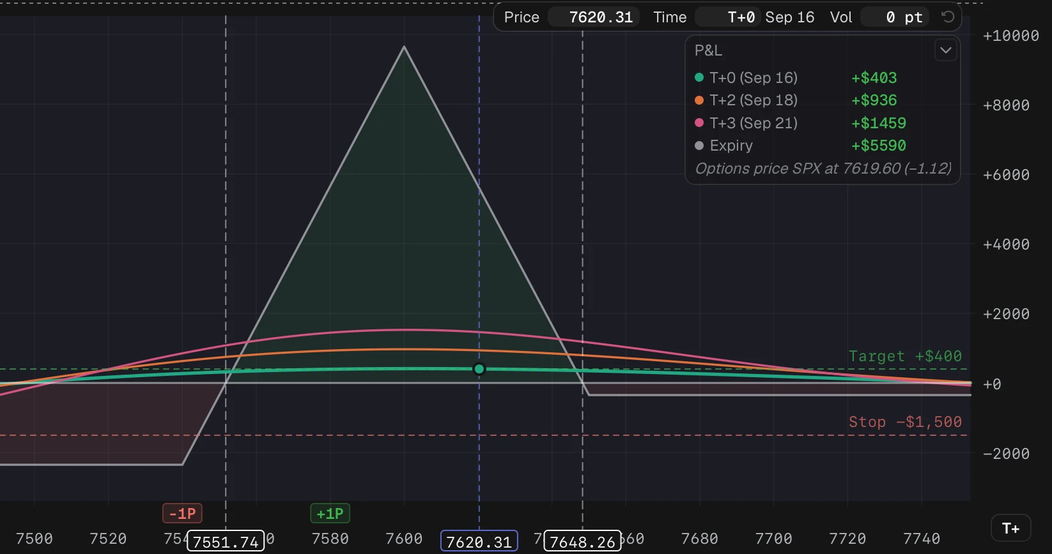Click the T+0 P&L value +$403
Screen dimensions: 1052x554
pyautogui.click(x=874, y=78)
